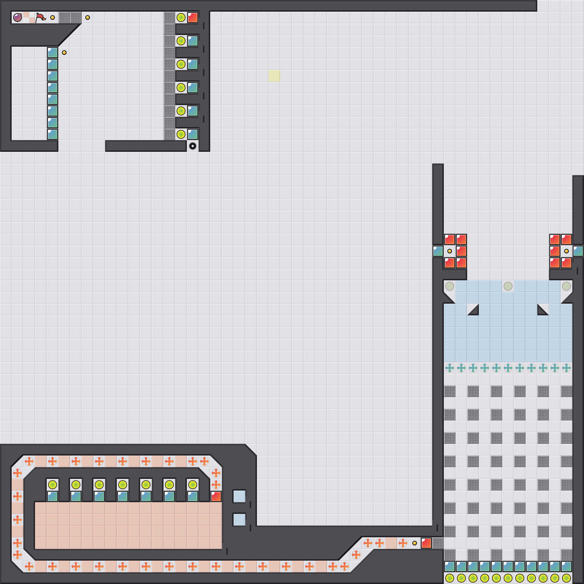
Task: Click lower light-blue square in dark wall
Action: (239, 520)
